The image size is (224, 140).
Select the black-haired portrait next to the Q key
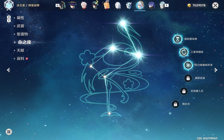click(62, 5)
